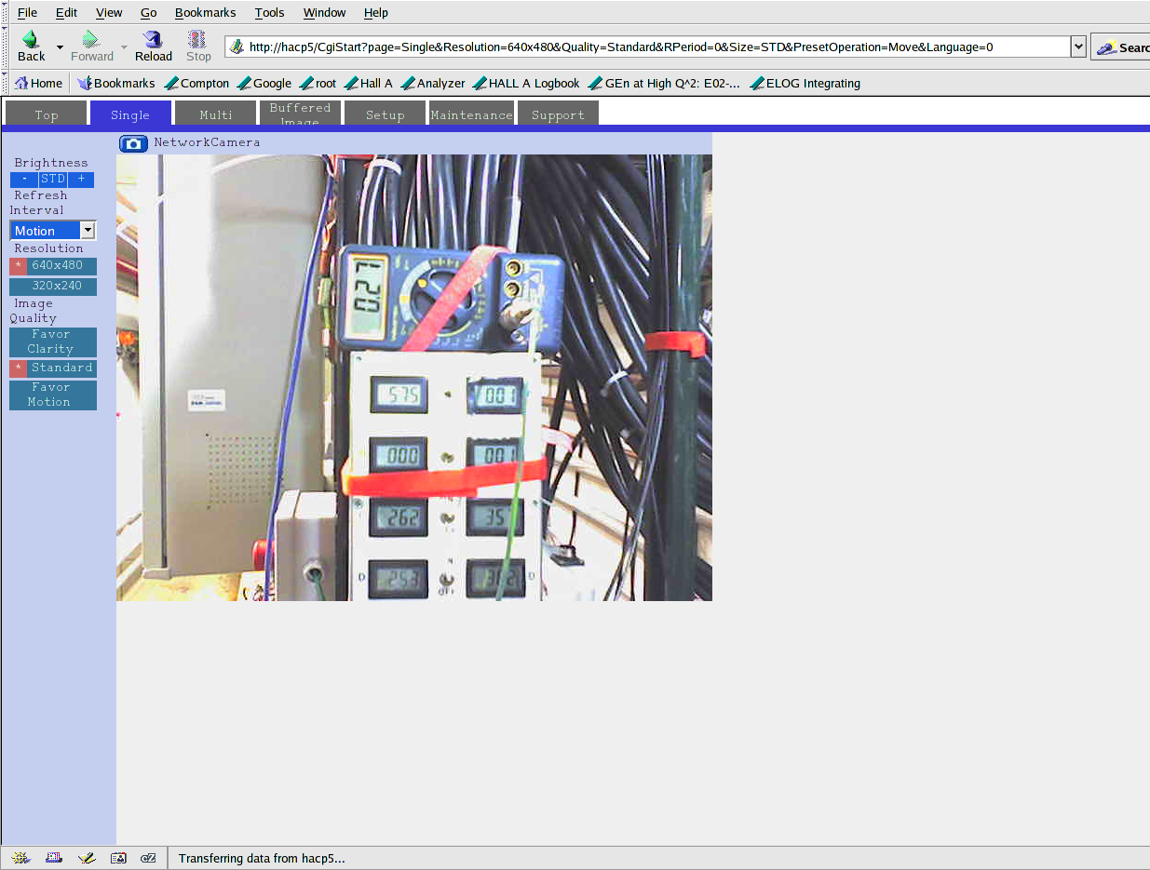This screenshot has width=1150, height=870.
Task: Open the Window menu
Action: click(x=324, y=12)
